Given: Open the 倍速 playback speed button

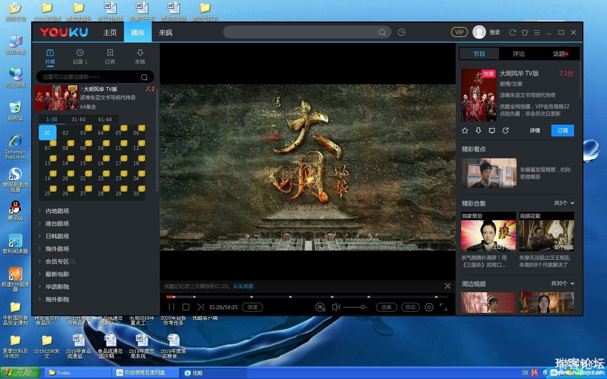Looking at the screenshot, I should [252, 307].
